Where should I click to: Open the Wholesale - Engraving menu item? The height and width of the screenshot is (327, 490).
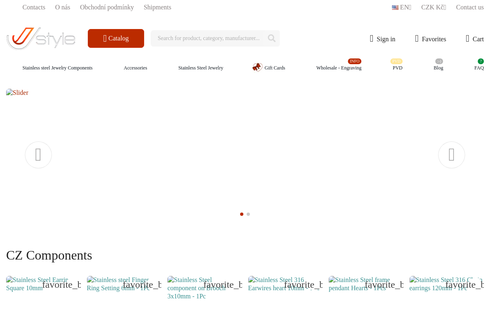[x=339, y=68]
